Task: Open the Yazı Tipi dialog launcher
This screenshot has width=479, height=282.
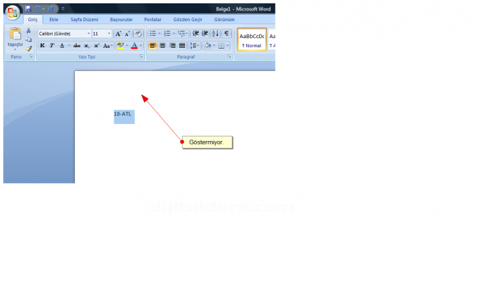Action: (141, 56)
